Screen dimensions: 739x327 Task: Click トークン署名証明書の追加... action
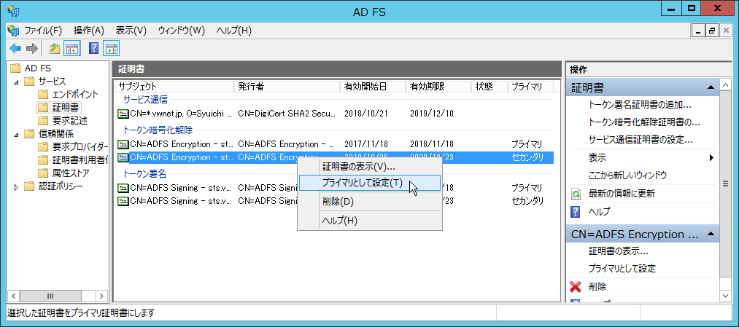(640, 104)
